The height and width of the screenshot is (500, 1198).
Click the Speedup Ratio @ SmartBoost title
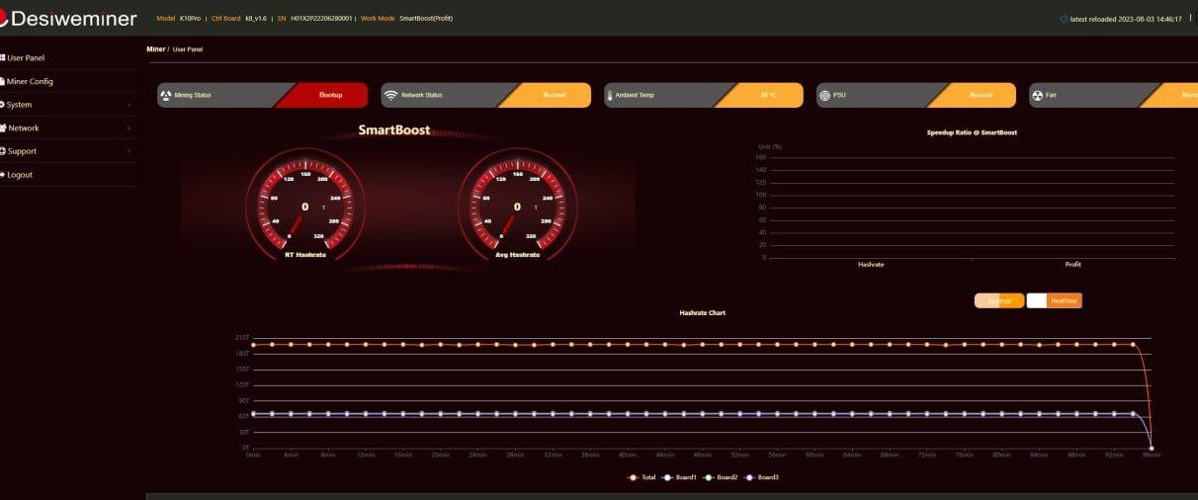[972, 132]
